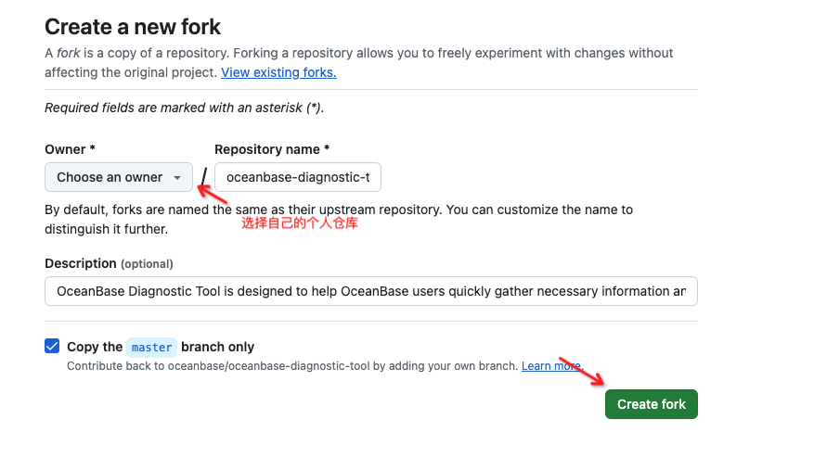Click the red arrow pointing at Create fork
This screenshot has height=470, width=814.
click(x=582, y=371)
